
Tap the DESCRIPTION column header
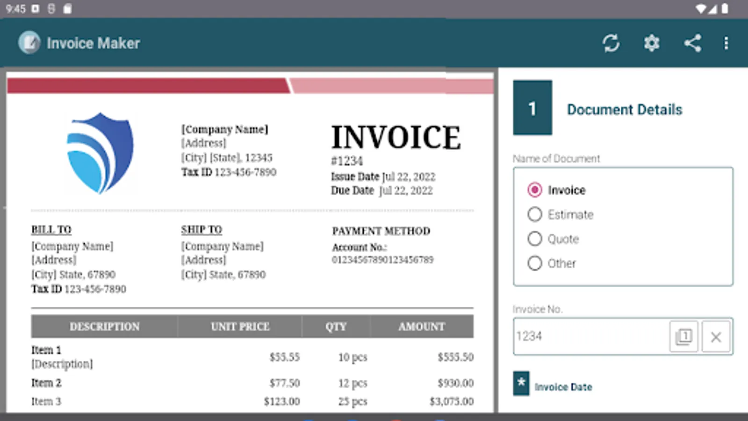click(105, 327)
